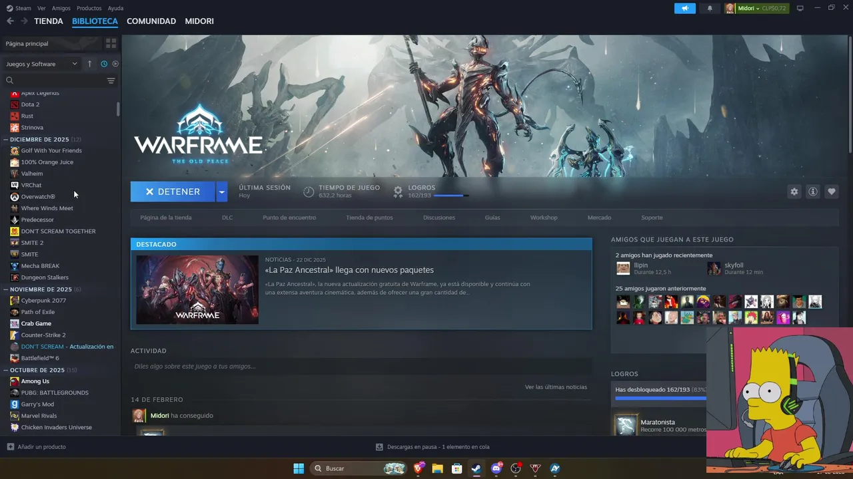This screenshot has height=479, width=853.
Task: Click the activity text field for friends
Action: [361, 367]
